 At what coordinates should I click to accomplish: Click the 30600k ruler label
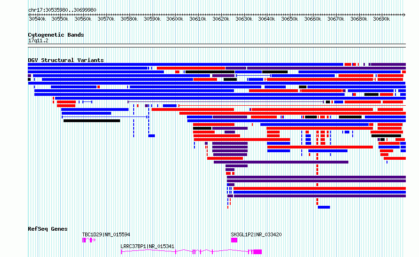point(175,19)
